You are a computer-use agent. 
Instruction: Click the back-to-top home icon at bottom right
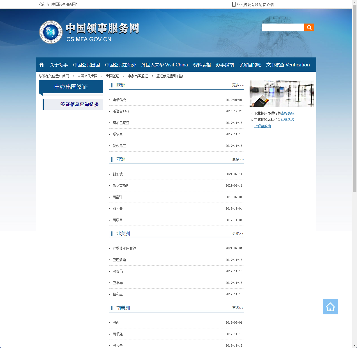pyautogui.click(x=330, y=307)
